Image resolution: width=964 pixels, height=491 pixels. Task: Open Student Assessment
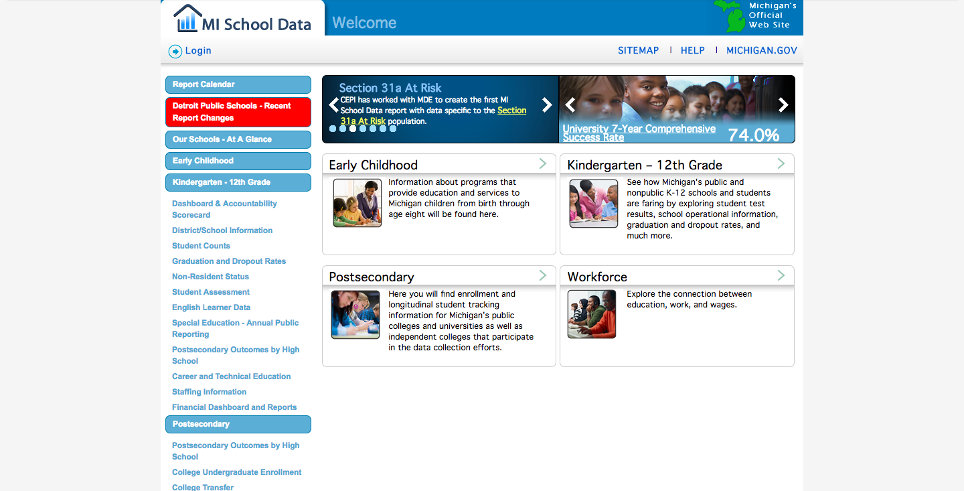pos(211,292)
